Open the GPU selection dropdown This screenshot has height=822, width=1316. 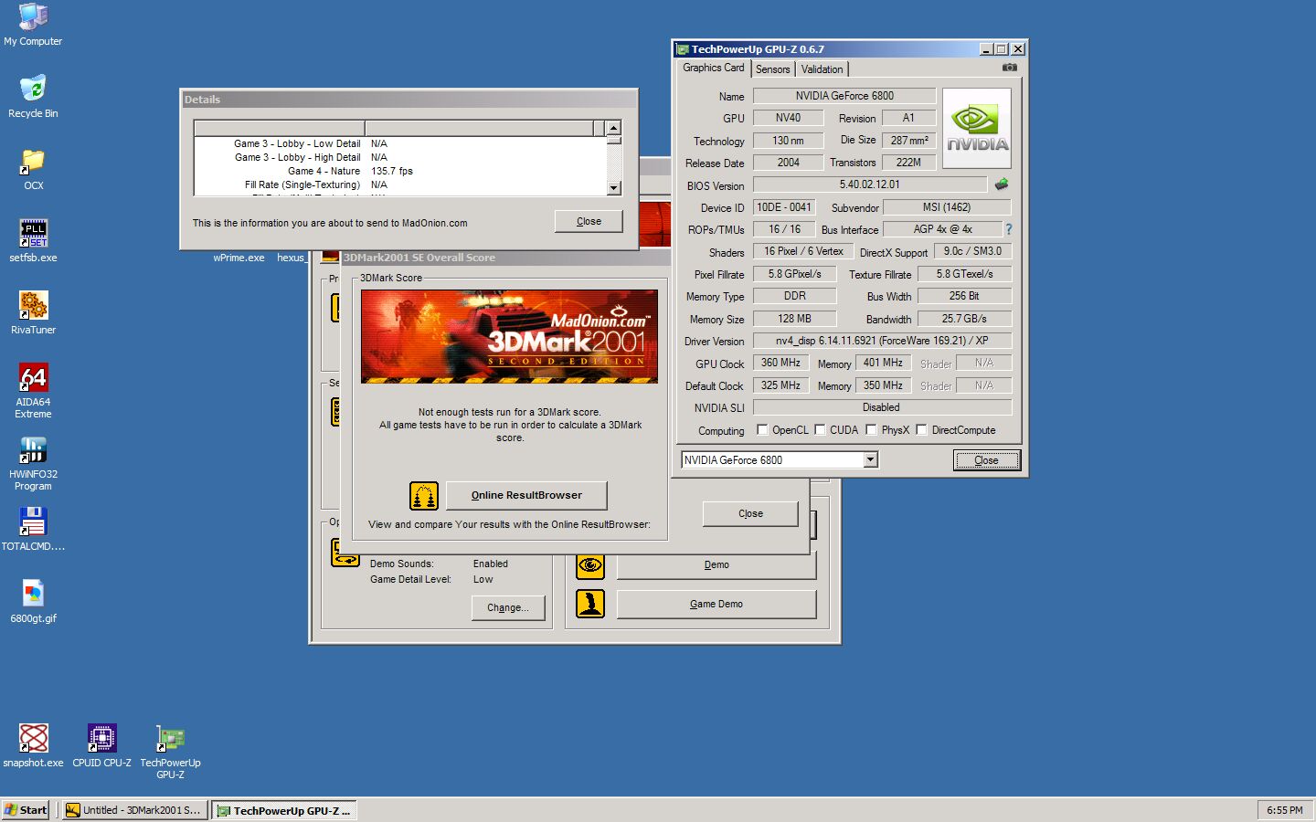(x=870, y=460)
